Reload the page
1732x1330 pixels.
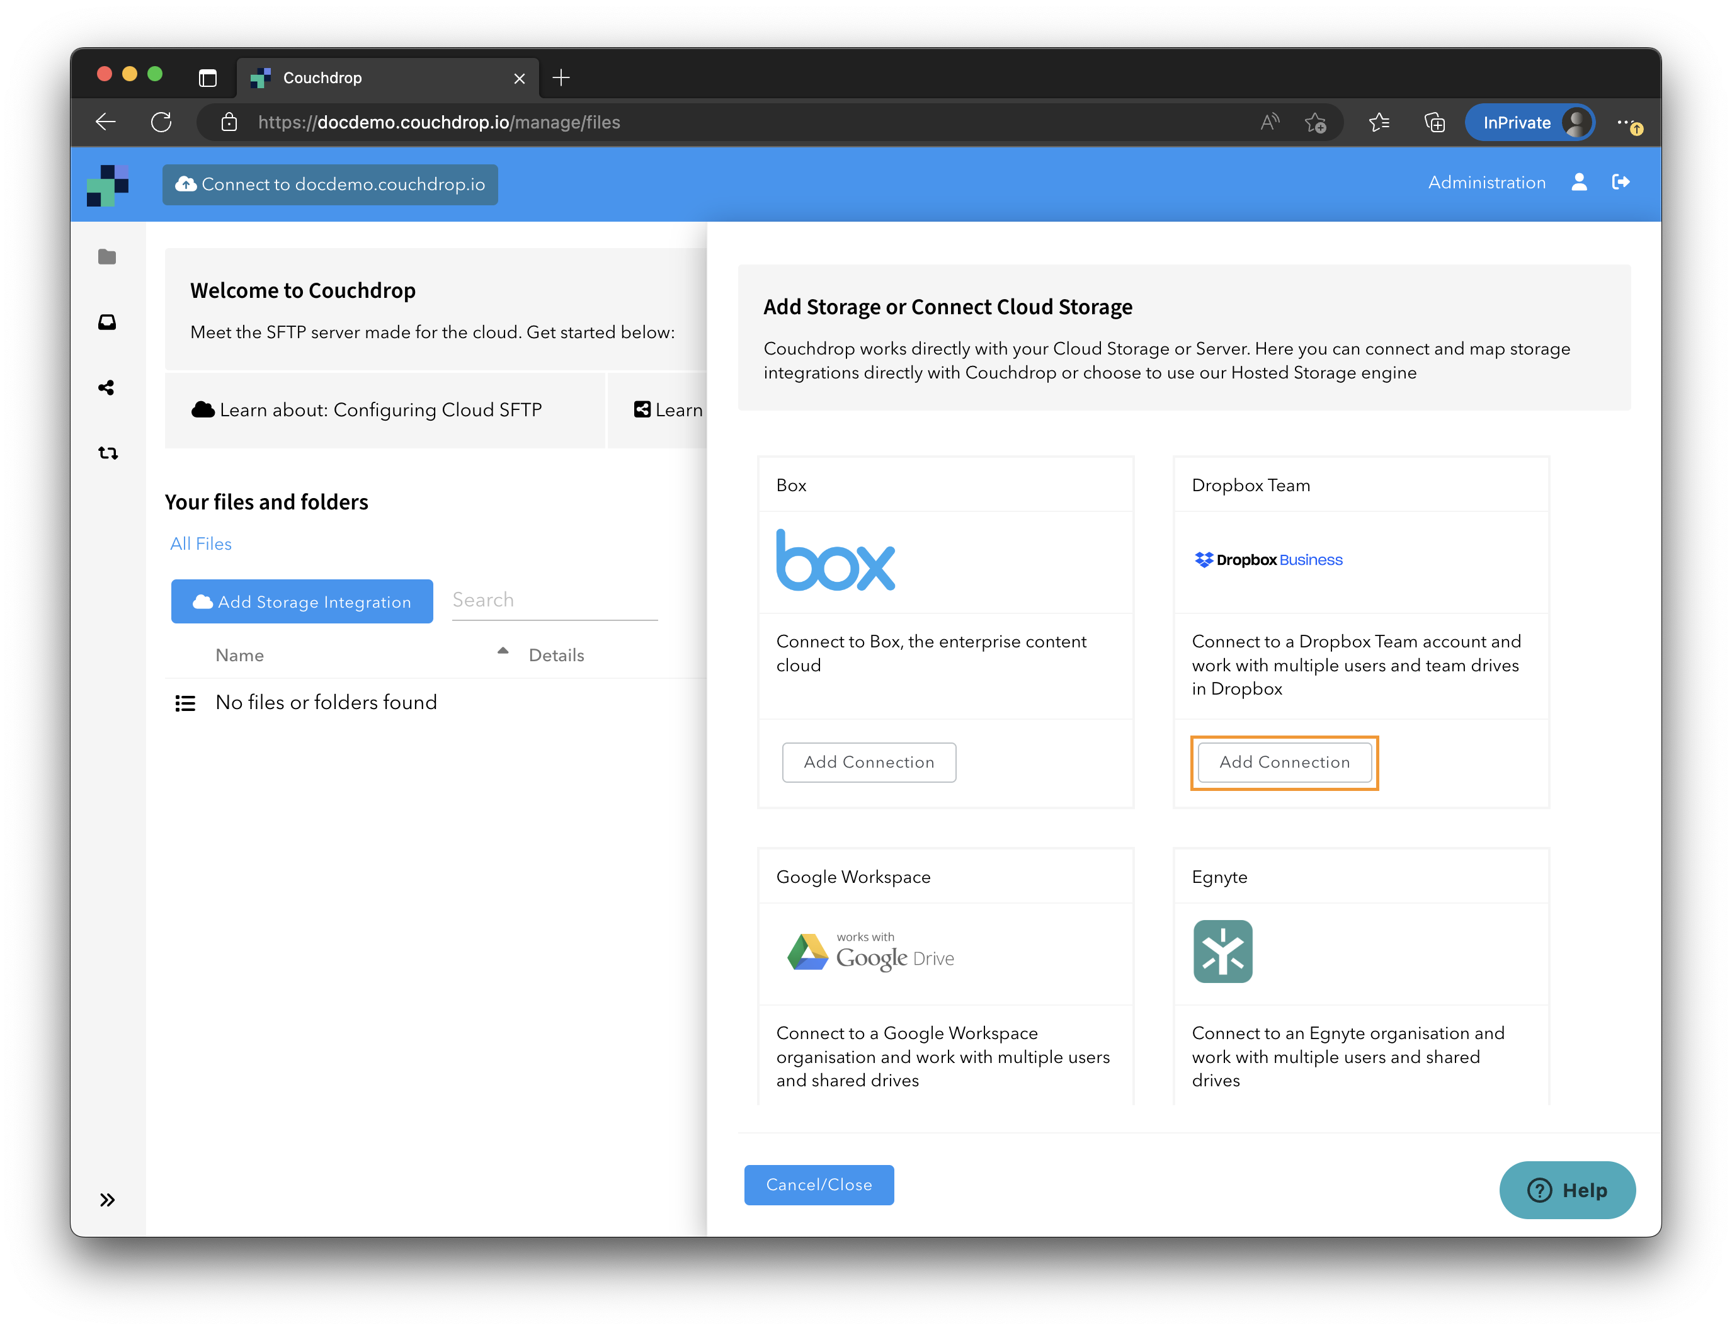point(161,122)
